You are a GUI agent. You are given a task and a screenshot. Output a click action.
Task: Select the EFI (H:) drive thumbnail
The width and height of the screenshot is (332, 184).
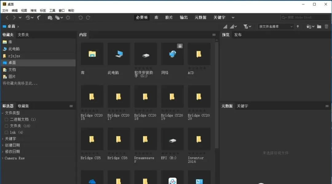click(x=172, y=139)
